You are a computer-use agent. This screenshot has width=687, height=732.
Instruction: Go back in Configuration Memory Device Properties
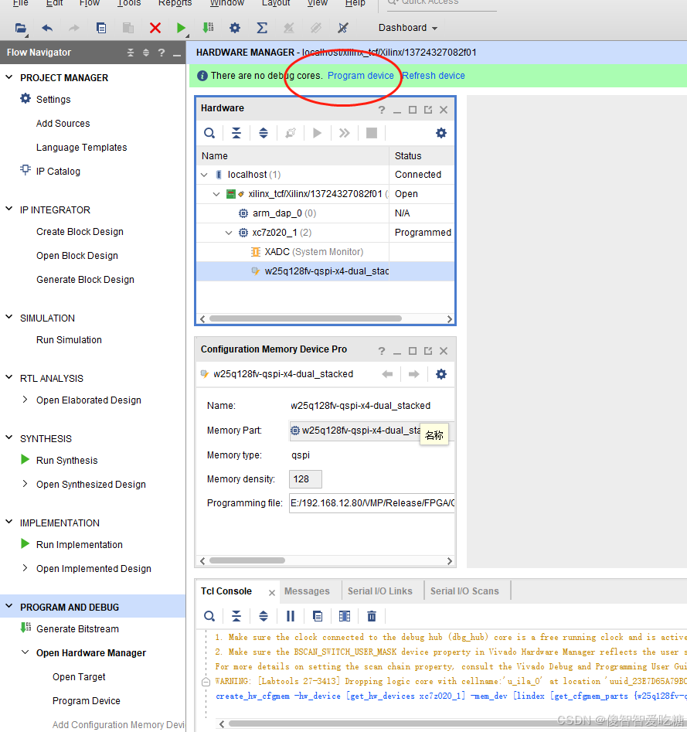click(x=387, y=374)
